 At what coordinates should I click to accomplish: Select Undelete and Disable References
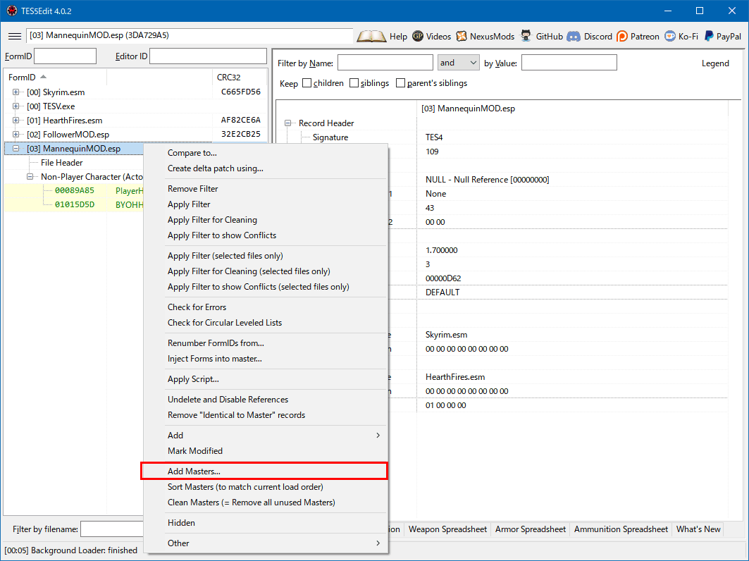coord(266,400)
